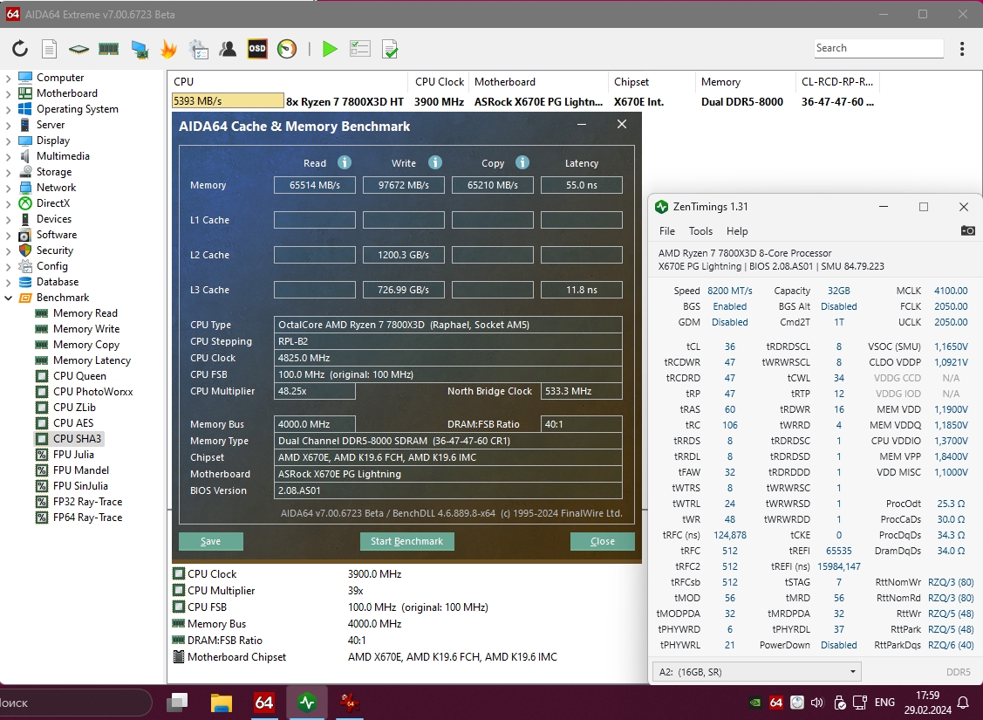Click the Close button in benchmark dialog

603,541
